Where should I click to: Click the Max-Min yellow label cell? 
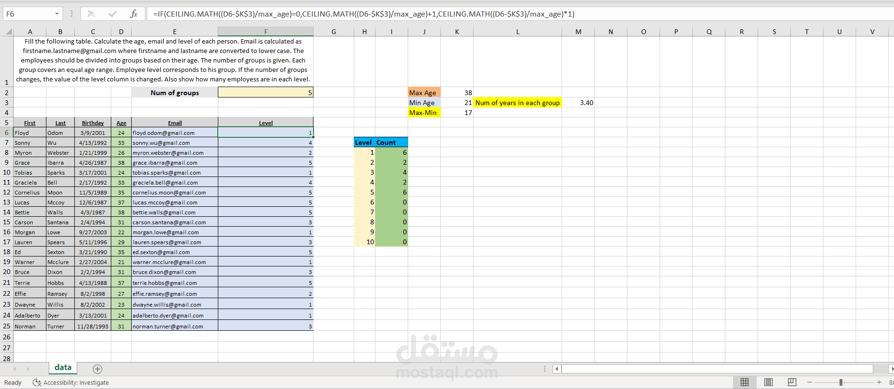pyautogui.click(x=424, y=113)
